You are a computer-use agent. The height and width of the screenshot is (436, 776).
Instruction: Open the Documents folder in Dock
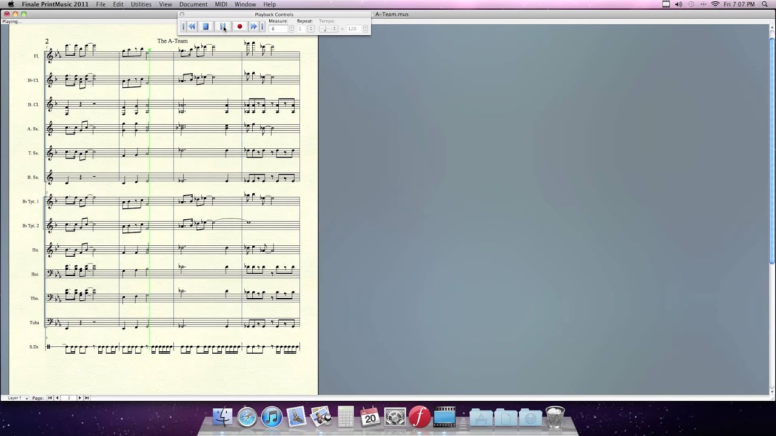(506, 417)
